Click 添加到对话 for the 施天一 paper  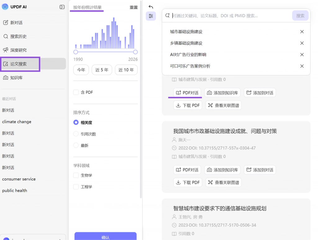coord(260,170)
